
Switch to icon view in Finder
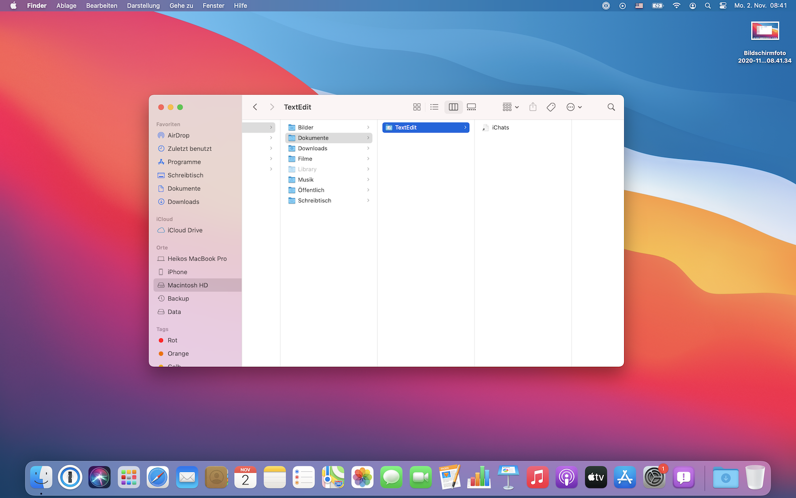tap(417, 107)
